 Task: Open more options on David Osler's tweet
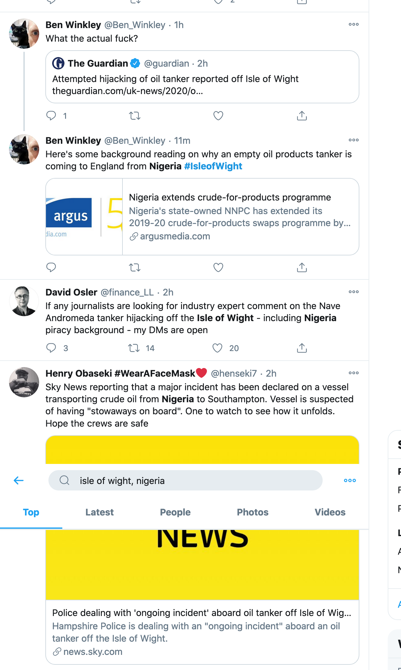[353, 292]
